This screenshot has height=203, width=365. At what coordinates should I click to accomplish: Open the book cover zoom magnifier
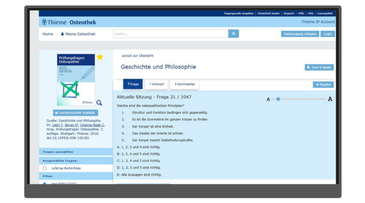[99, 103]
